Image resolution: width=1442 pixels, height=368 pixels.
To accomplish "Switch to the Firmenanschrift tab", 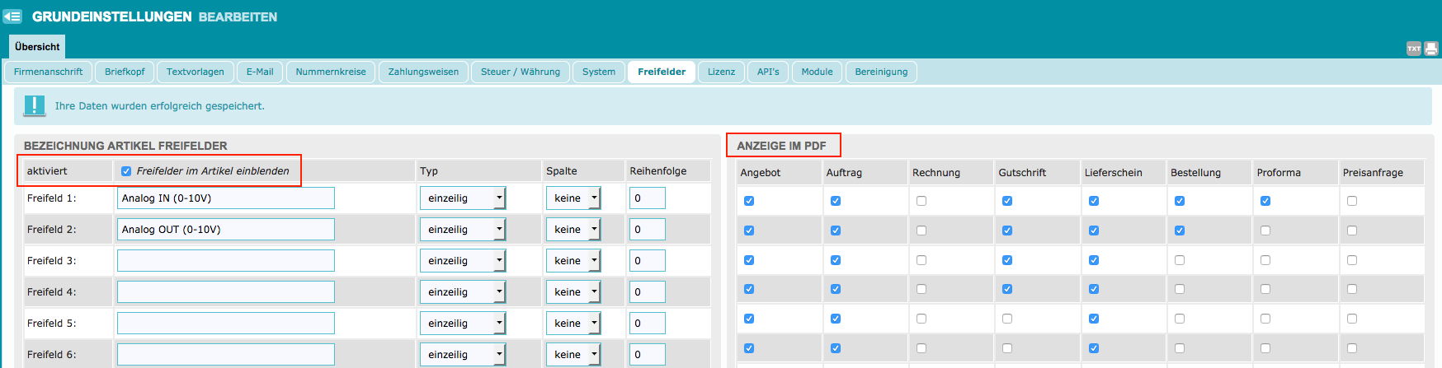I will (x=48, y=72).
